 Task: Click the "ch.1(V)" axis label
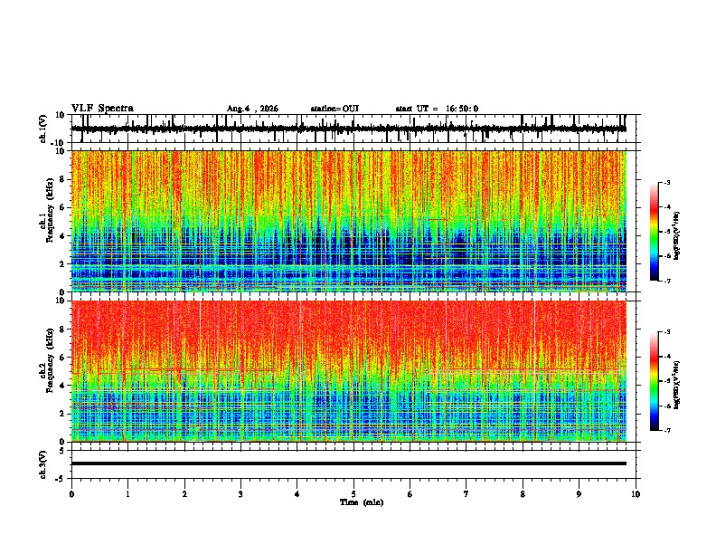(x=43, y=129)
